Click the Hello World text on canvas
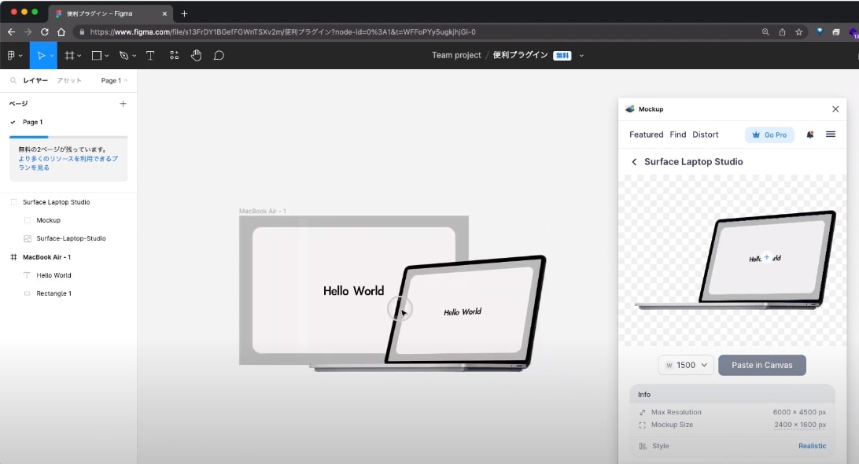This screenshot has height=464, width=859. [x=353, y=291]
